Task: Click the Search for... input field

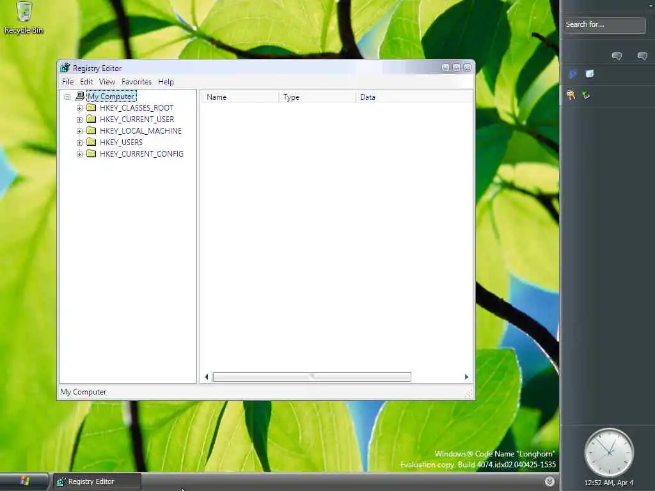Action: coord(604,25)
